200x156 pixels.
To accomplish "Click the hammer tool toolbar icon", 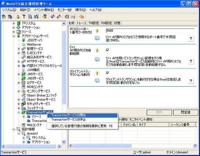I will (x=24, y=17).
